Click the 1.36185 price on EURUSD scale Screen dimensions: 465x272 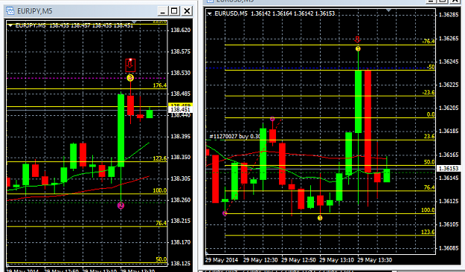coord(449,131)
